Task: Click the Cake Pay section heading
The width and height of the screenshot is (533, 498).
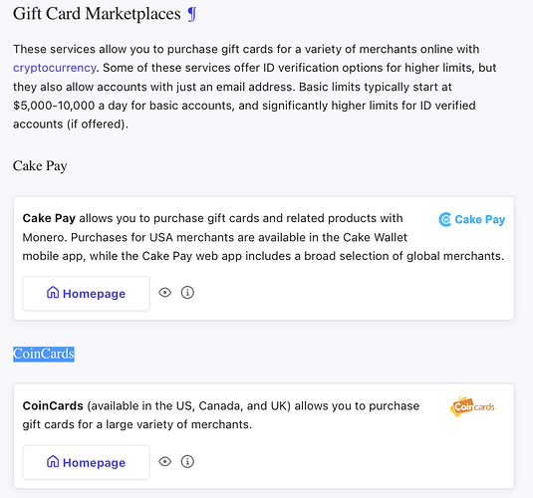Action: point(40,166)
